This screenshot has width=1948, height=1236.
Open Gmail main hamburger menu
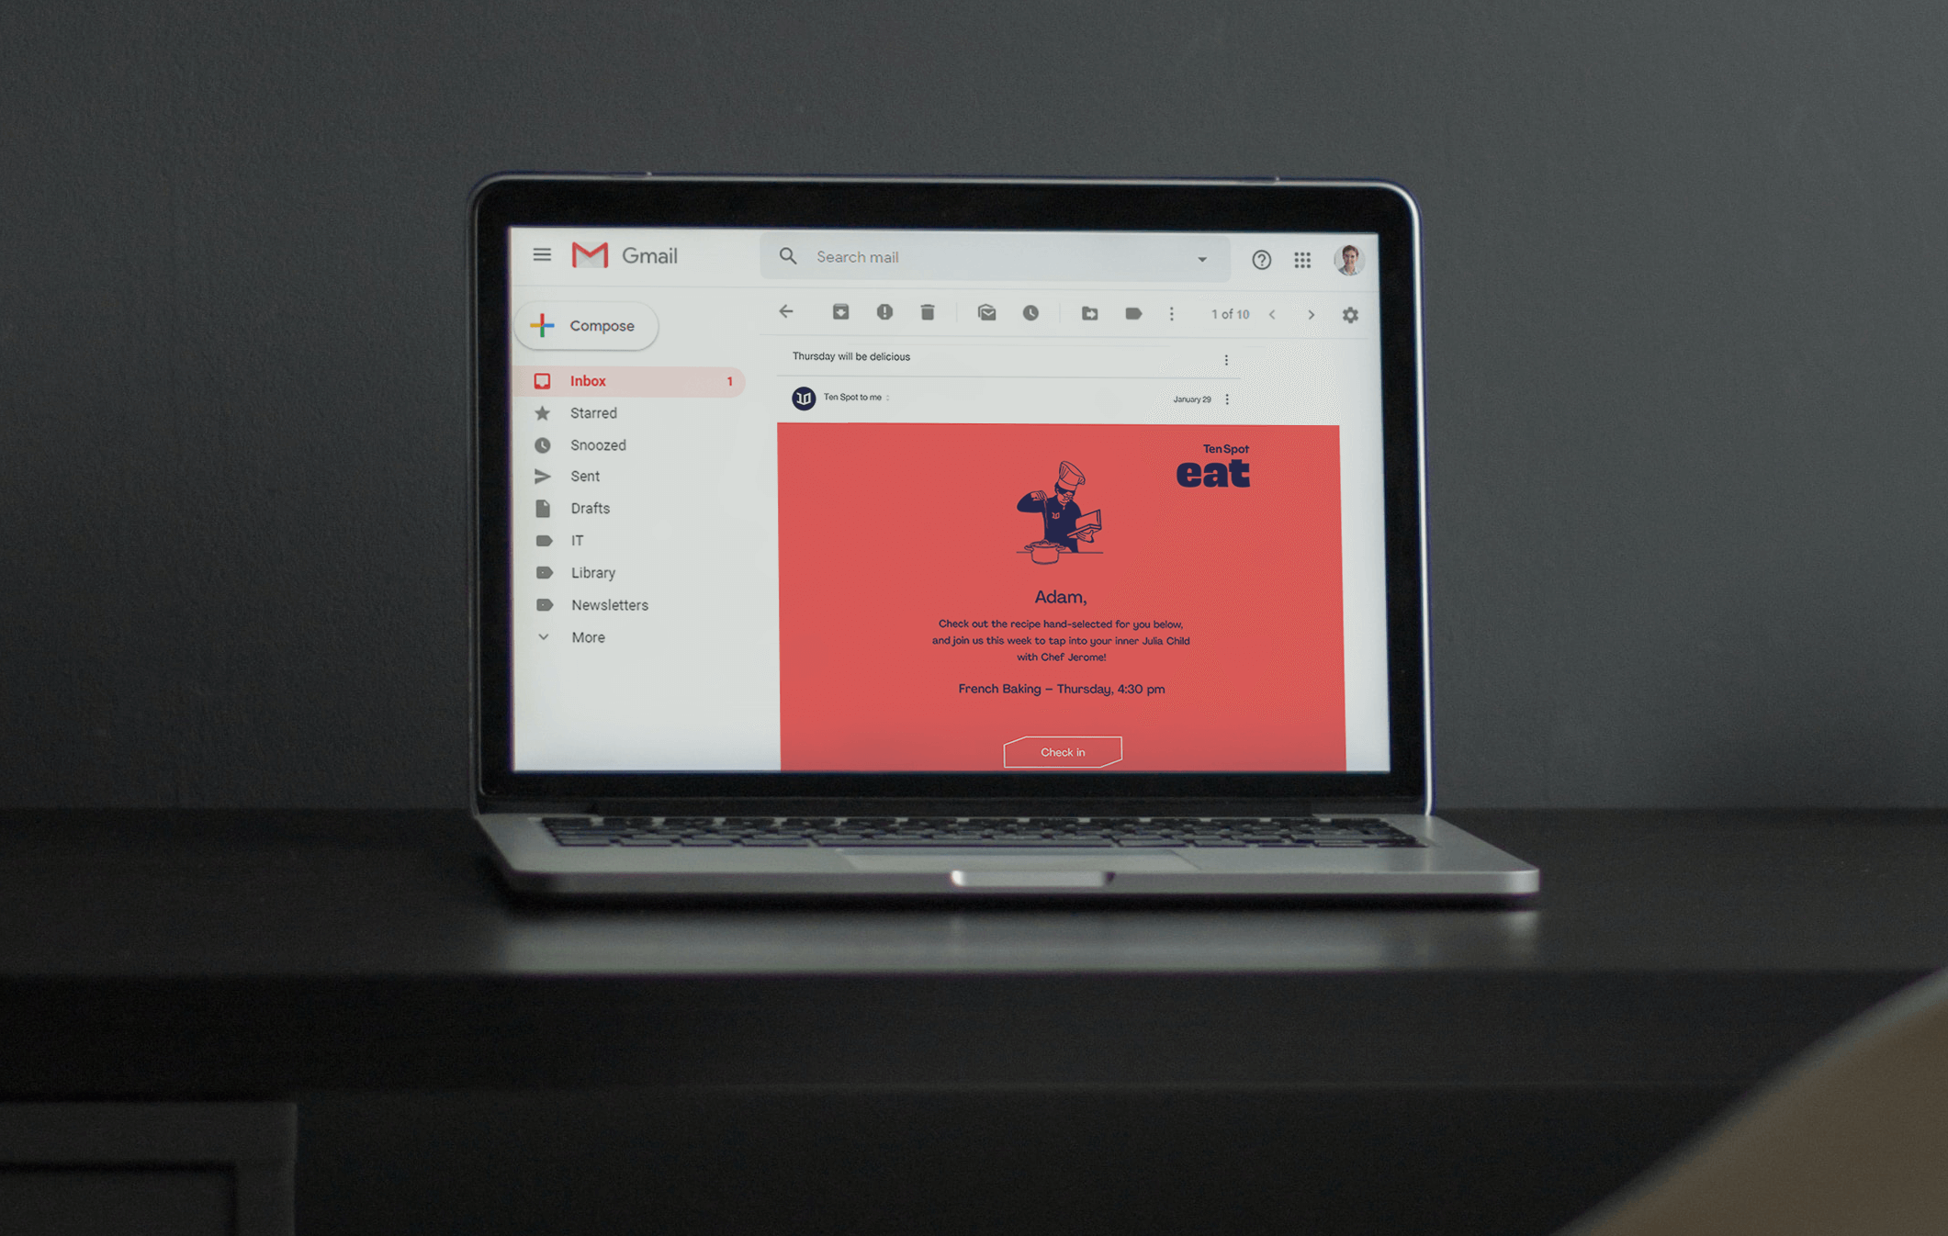click(546, 257)
